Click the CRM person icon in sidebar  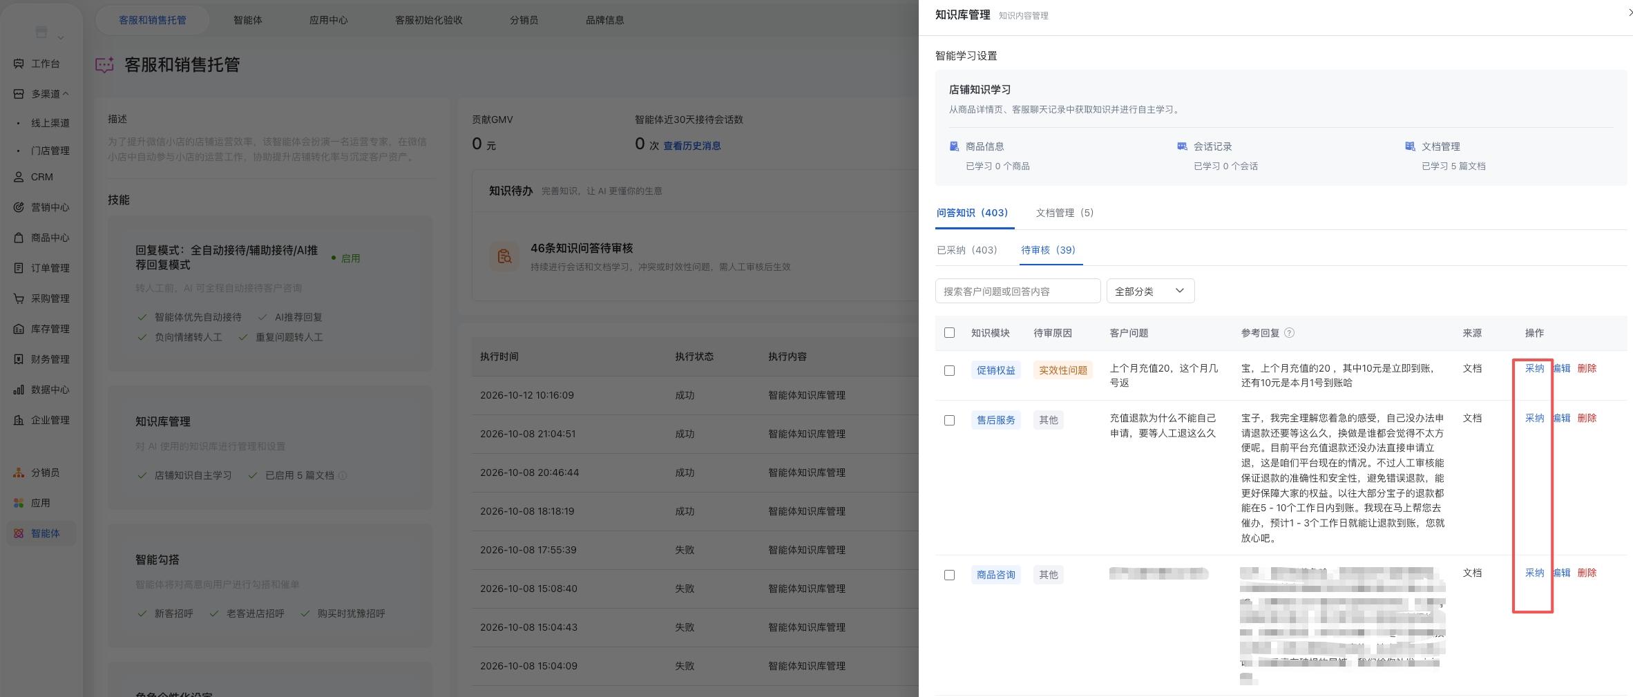pyautogui.click(x=19, y=177)
